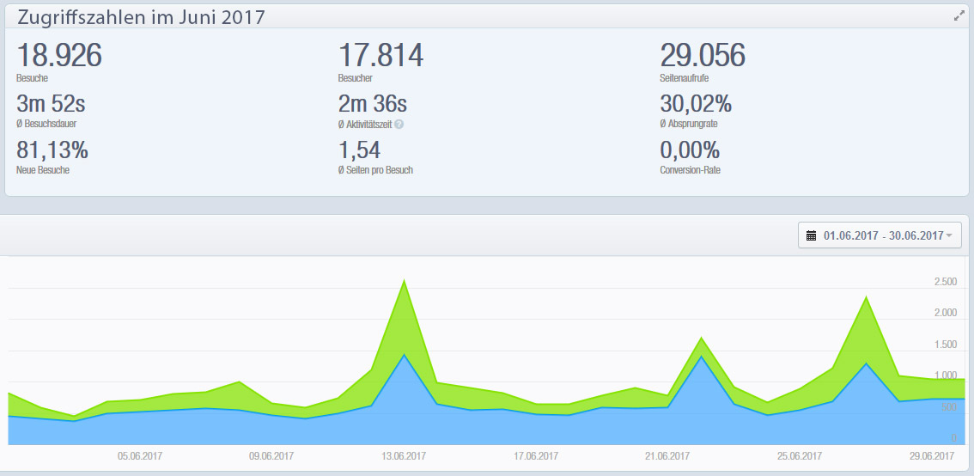Screen dimensions: 974x476
Task: Click the widget title Zugriffszahlen im Juni 2017
Action: tap(141, 17)
